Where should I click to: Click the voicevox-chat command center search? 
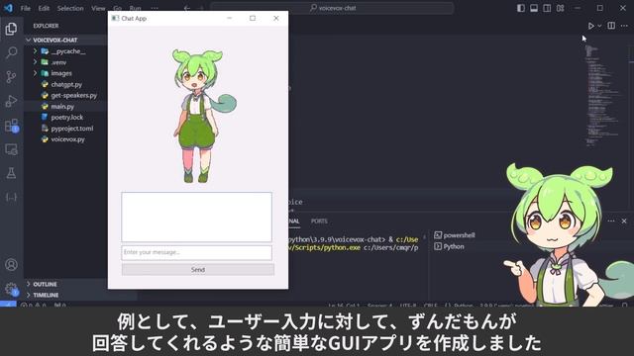pos(332,8)
